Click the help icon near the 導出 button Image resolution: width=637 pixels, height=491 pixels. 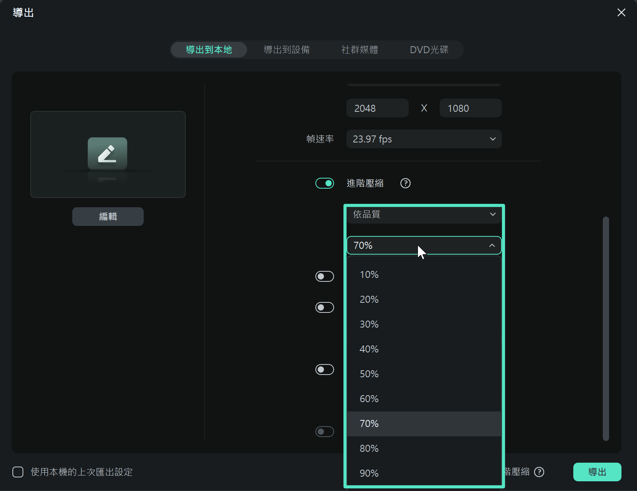pyautogui.click(x=539, y=472)
